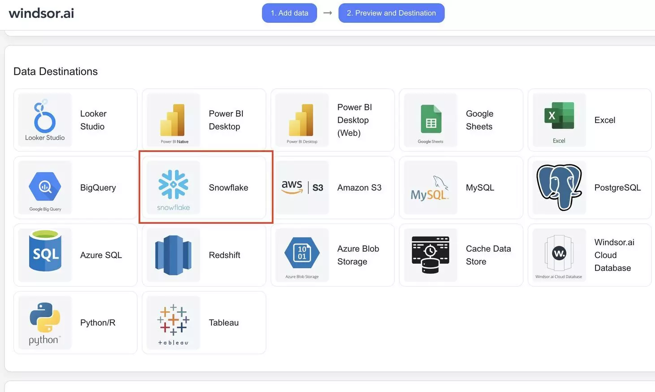Click the Snowflake logo icon
Image resolution: width=655 pixels, height=392 pixels.
(173, 187)
